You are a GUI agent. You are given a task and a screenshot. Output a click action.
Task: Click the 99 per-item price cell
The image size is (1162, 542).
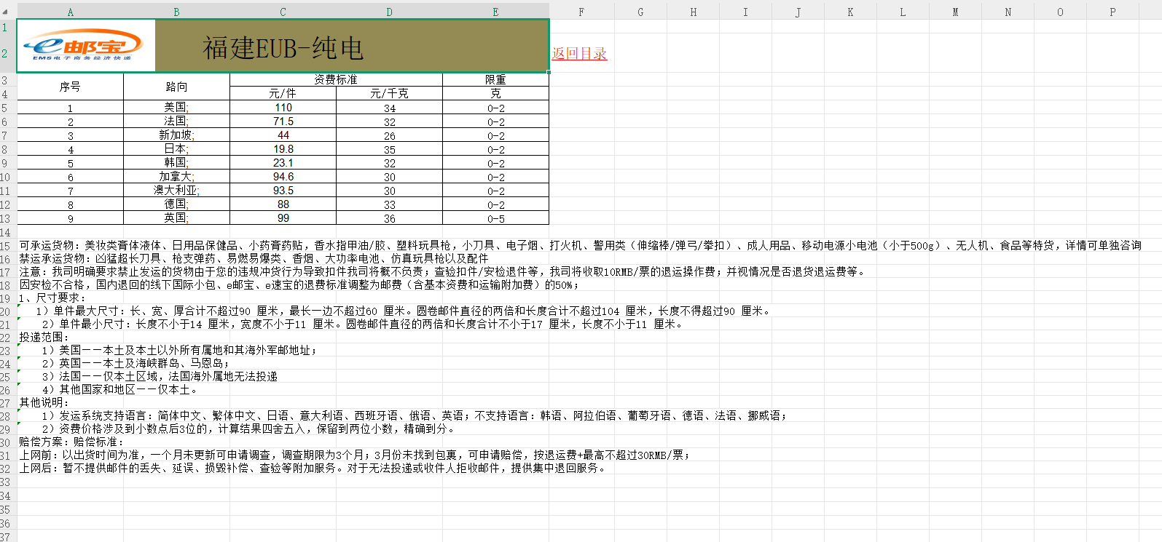pos(283,218)
